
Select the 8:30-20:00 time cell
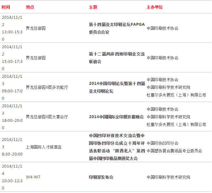12,147
